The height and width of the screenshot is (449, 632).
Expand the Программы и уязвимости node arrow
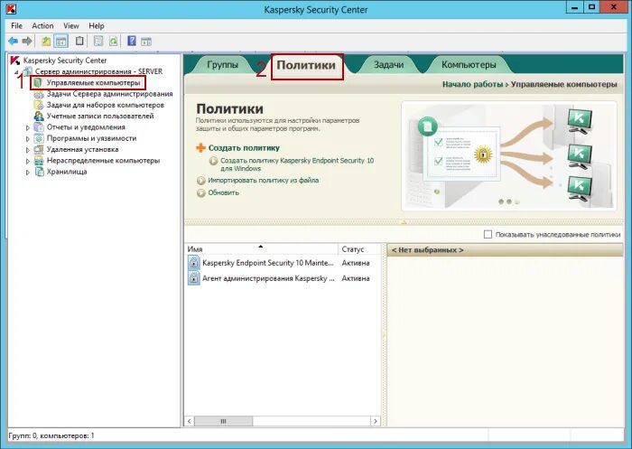coord(28,139)
